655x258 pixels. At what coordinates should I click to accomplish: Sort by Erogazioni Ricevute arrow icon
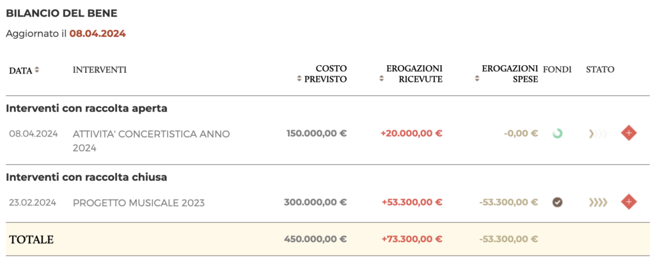click(381, 79)
